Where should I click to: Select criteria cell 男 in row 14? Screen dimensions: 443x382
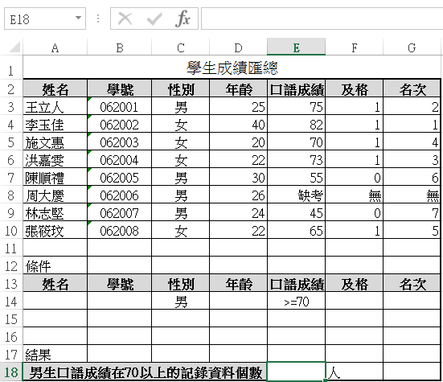181,301
